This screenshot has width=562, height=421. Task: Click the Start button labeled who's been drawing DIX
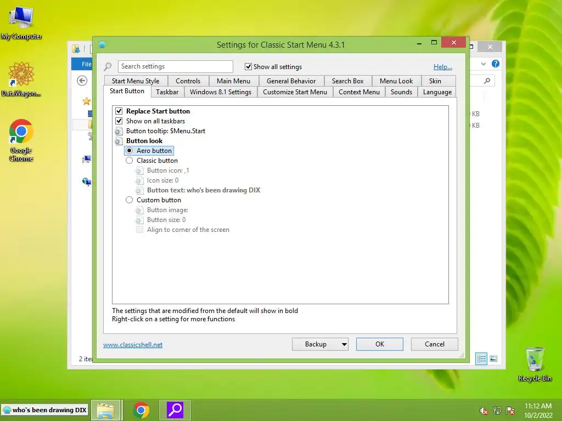click(x=45, y=410)
